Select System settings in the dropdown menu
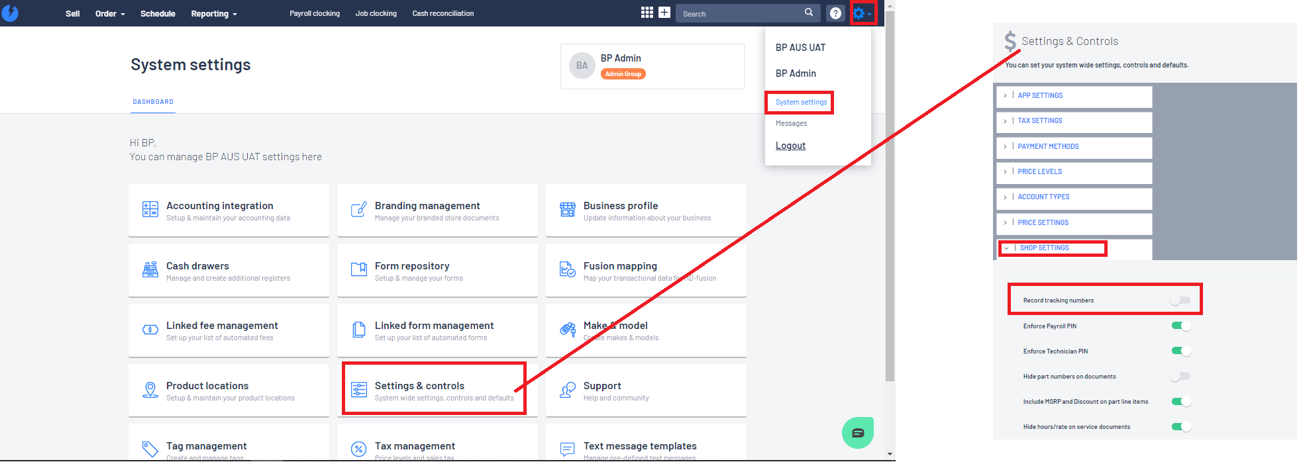Viewport: 1307px width, 464px height. coord(802,103)
